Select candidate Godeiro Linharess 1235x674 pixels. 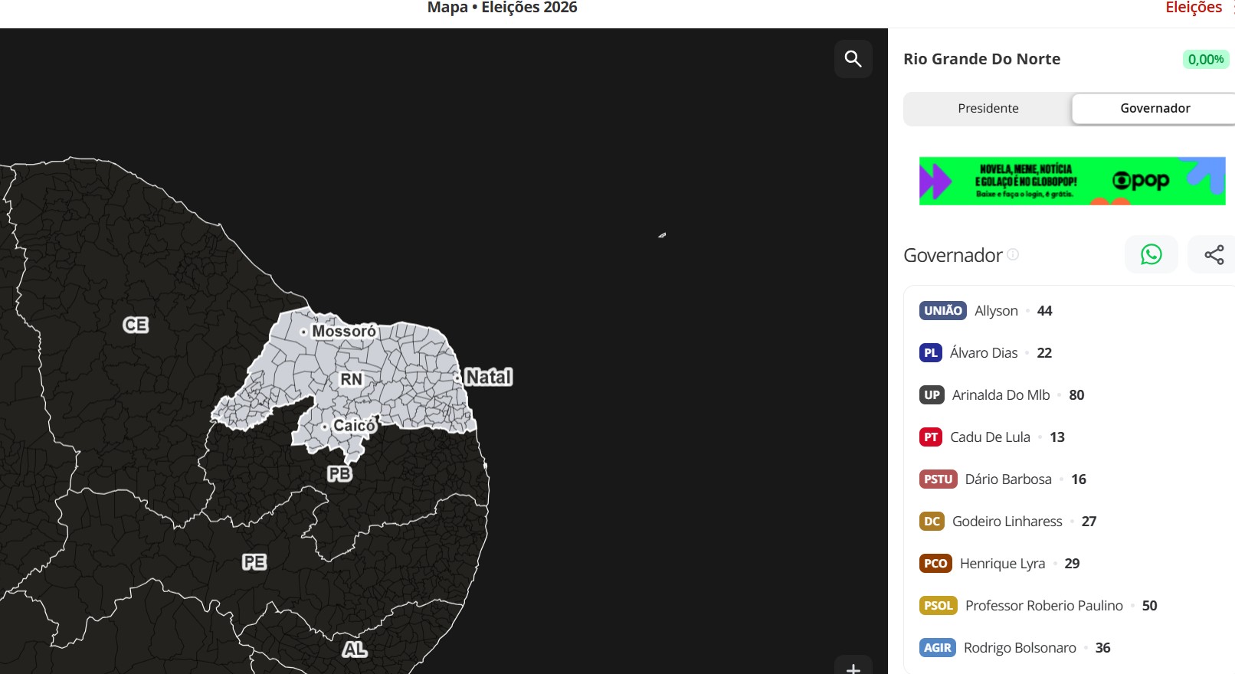click(x=1007, y=521)
